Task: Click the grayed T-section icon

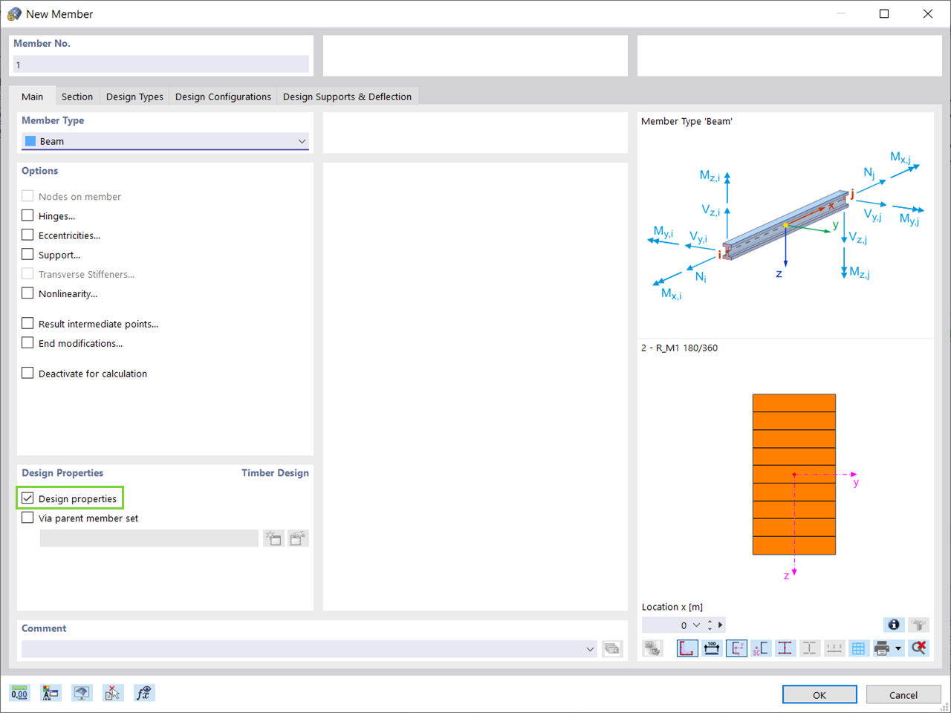Action: [x=919, y=625]
